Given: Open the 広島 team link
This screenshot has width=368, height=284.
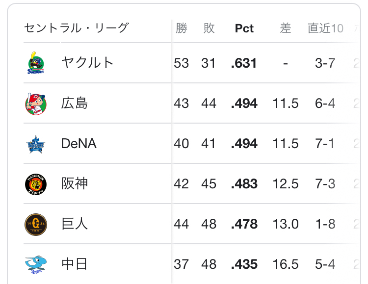Looking at the screenshot, I should click(74, 103).
